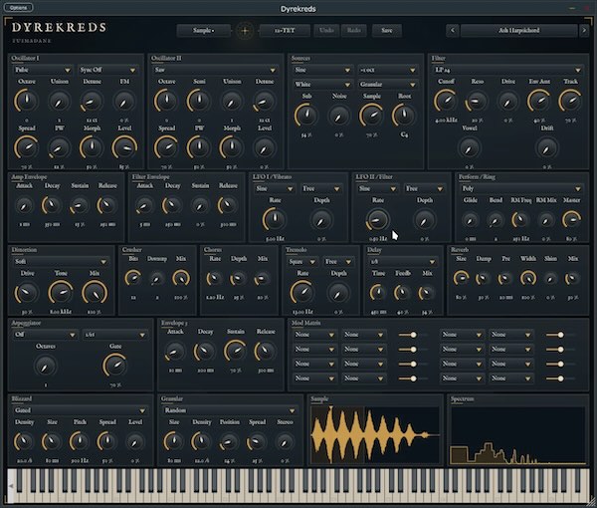Click the Distortion Tone knob
Image resolution: width=597 pixels, height=508 pixels.
click(x=60, y=293)
